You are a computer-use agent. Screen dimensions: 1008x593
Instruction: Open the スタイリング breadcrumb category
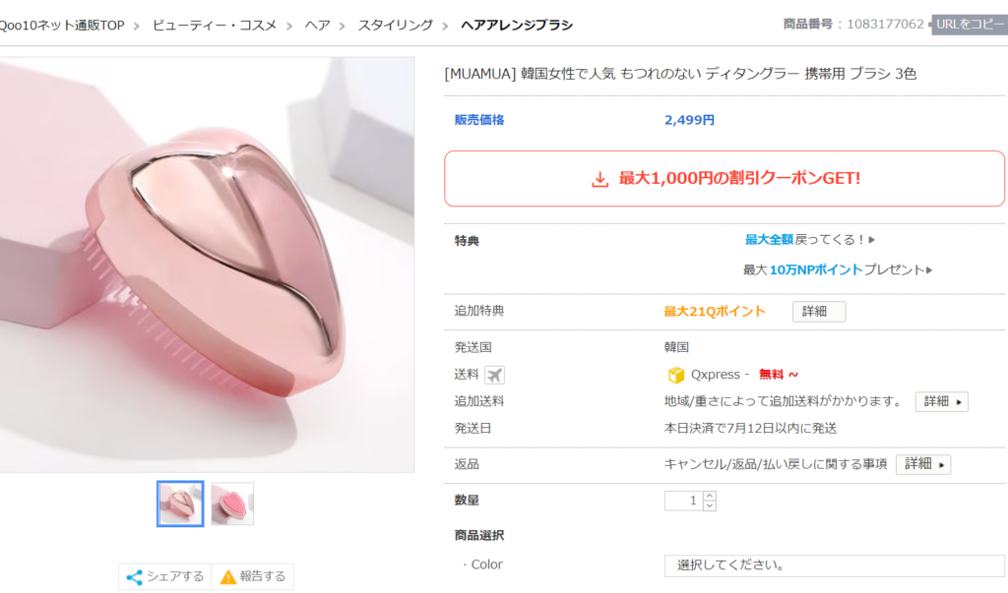[x=395, y=25]
